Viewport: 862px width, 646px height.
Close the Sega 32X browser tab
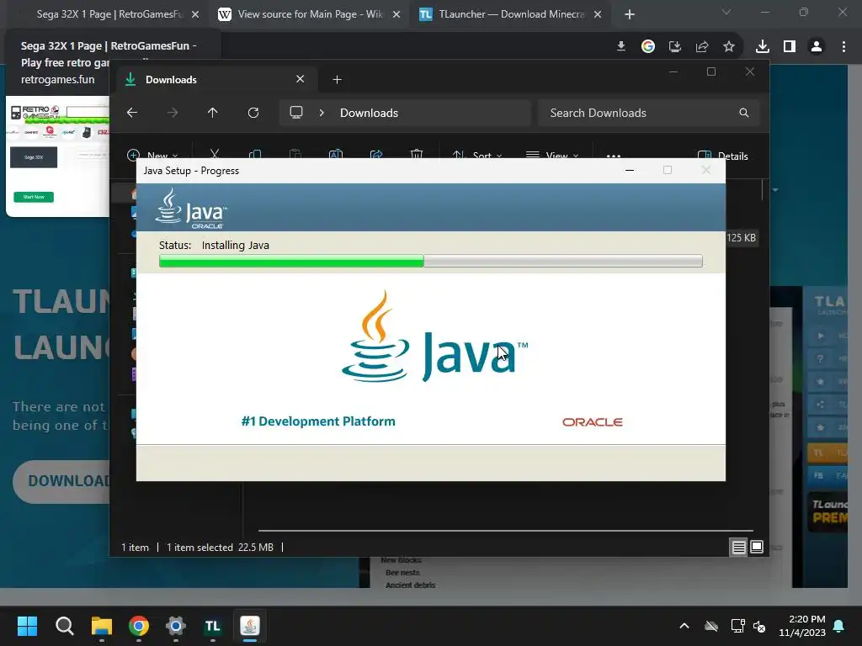(195, 14)
